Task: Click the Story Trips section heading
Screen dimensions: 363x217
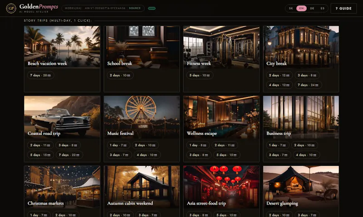Action: click(x=58, y=20)
